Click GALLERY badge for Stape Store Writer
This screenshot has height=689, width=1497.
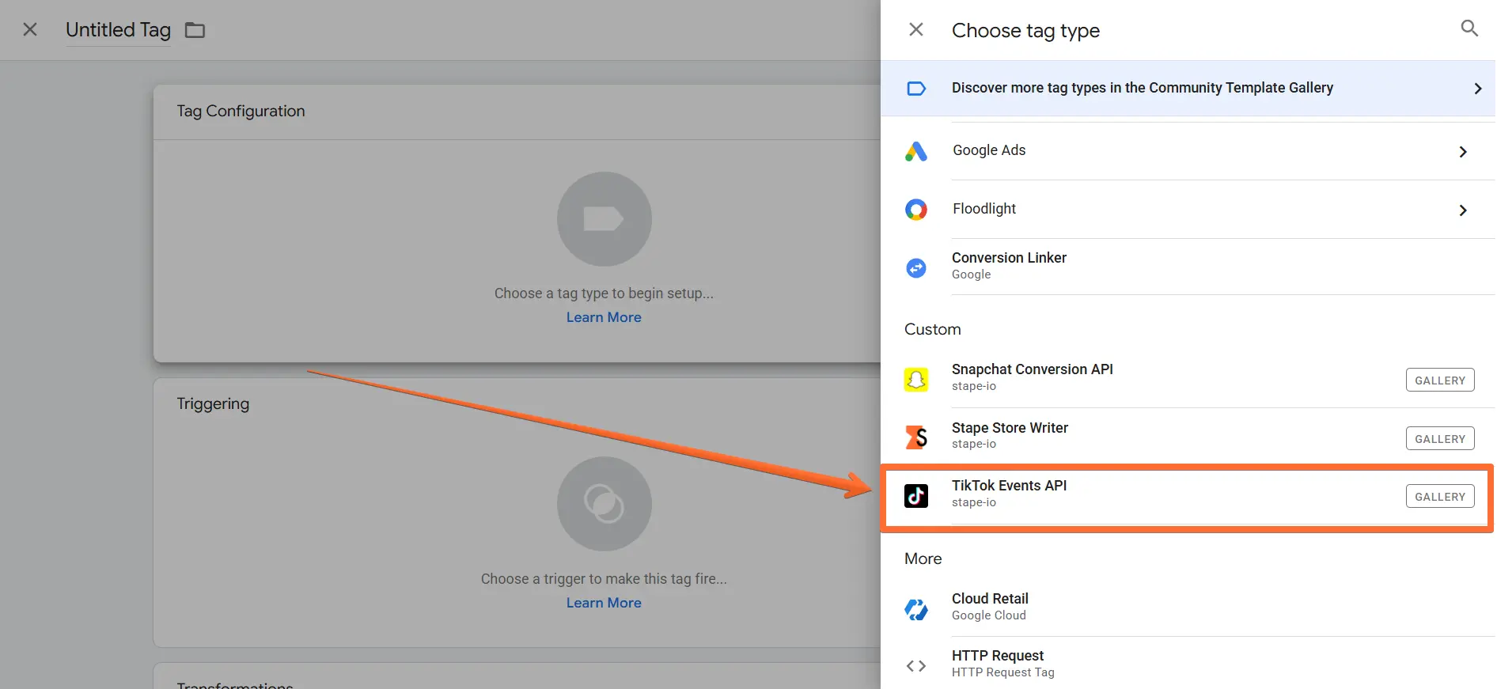1440,439
